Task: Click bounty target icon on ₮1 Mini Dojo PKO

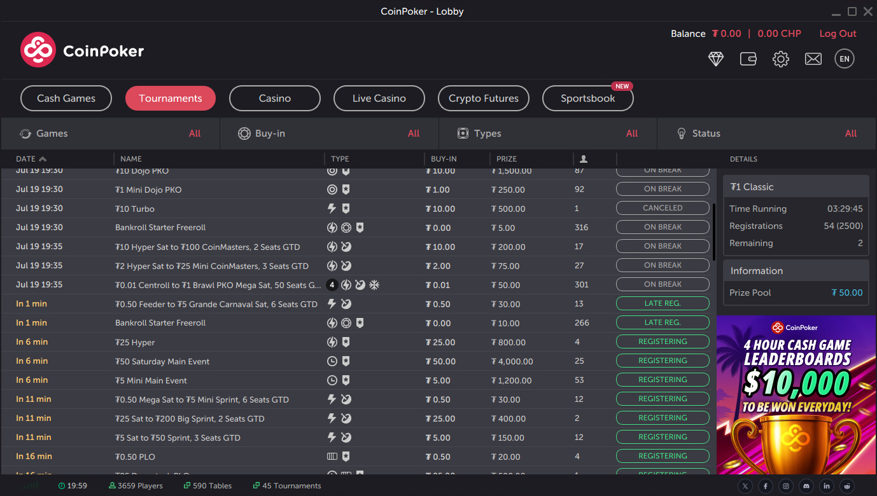Action: (x=332, y=189)
